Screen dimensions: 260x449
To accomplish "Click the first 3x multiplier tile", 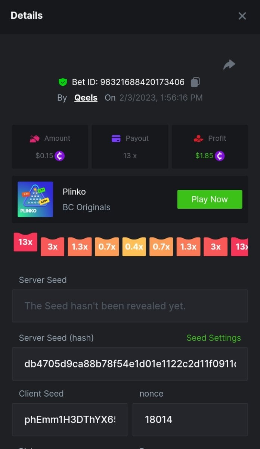I will pyautogui.click(x=52, y=247).
